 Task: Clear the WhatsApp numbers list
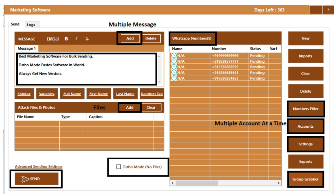[x=306, y=74]
